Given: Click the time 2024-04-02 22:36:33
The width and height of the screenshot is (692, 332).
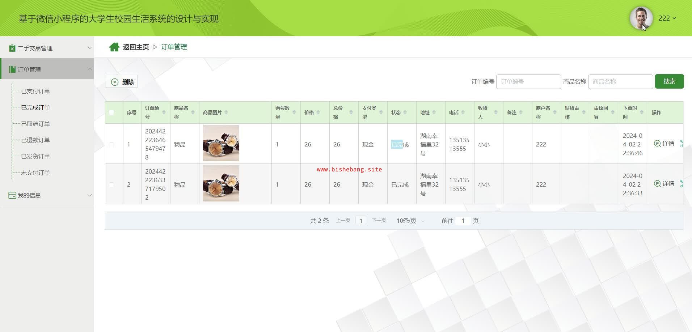Looking at the screenshot, I should (x=633, y=184).
